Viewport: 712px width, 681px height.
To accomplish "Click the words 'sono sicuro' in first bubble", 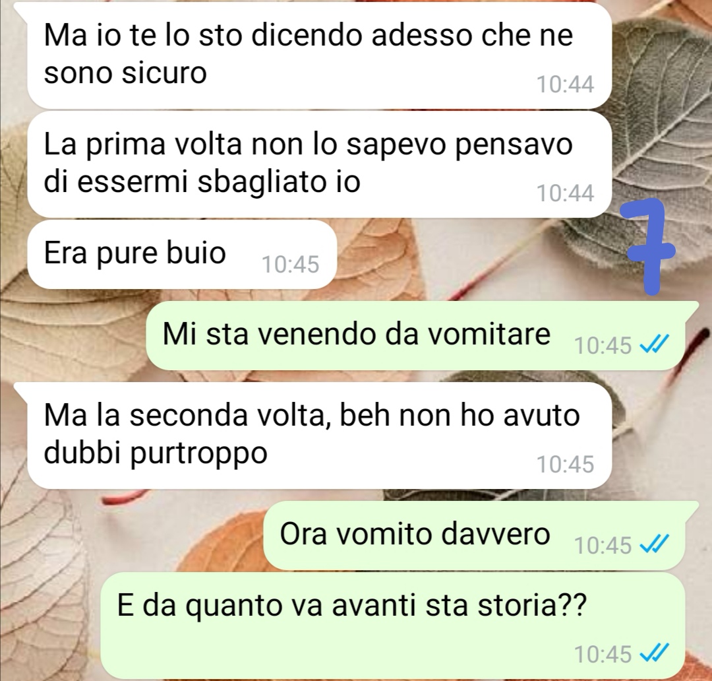I will [125, 73].
